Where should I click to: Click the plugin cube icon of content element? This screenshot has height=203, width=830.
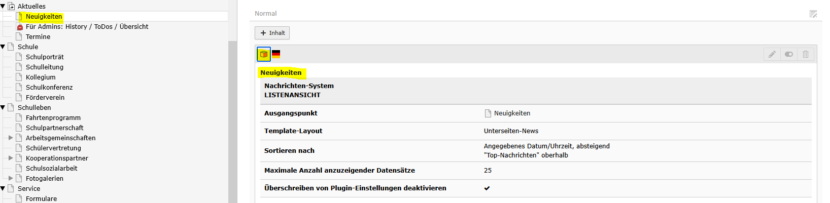pyautogui.click(x=264, y=54)
